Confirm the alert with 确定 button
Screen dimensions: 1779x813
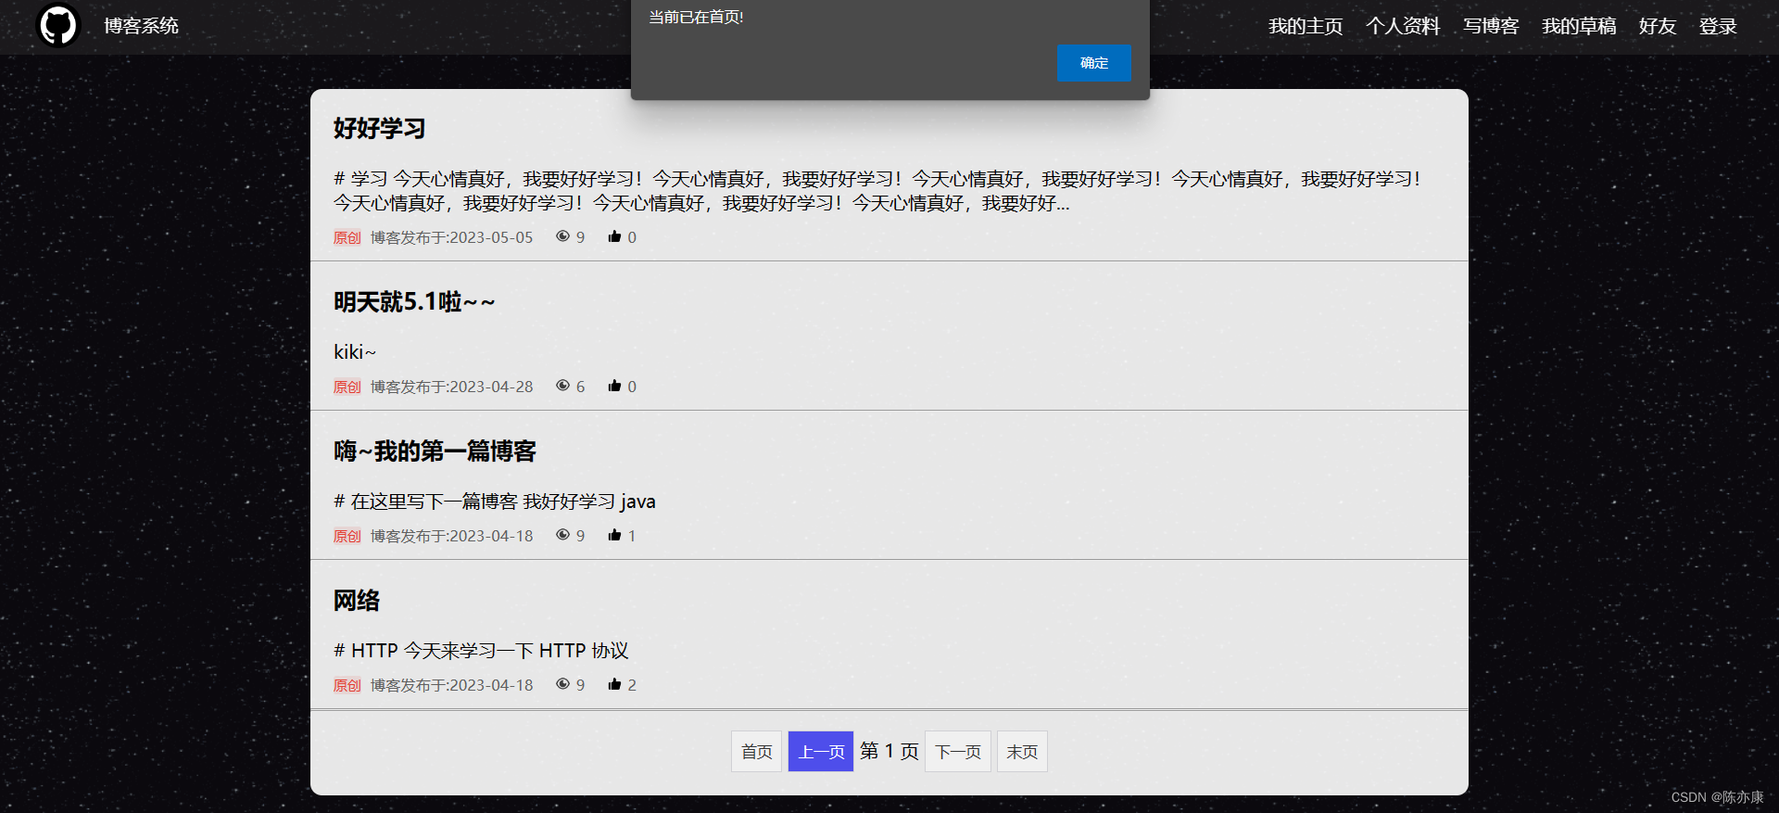pyautogui.click(x=1094, y=63)
